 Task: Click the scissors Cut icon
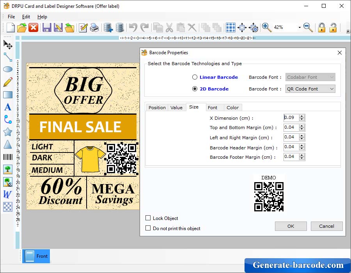click(169, 28)
